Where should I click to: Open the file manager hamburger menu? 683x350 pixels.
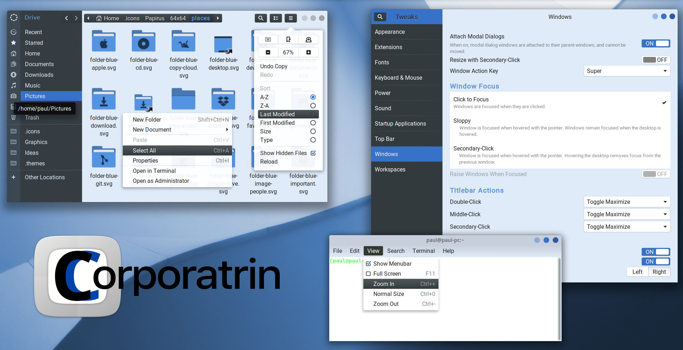point(291,18)
